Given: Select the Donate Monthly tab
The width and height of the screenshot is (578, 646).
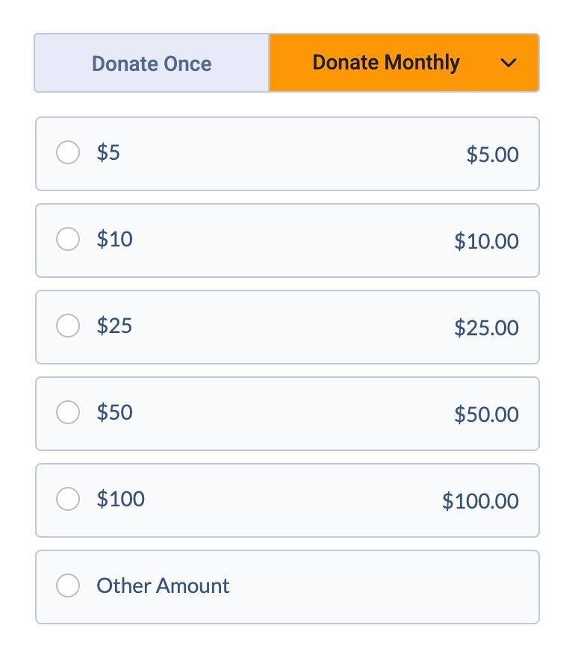Looking at the screenshot, I should (x=385, y=63).
